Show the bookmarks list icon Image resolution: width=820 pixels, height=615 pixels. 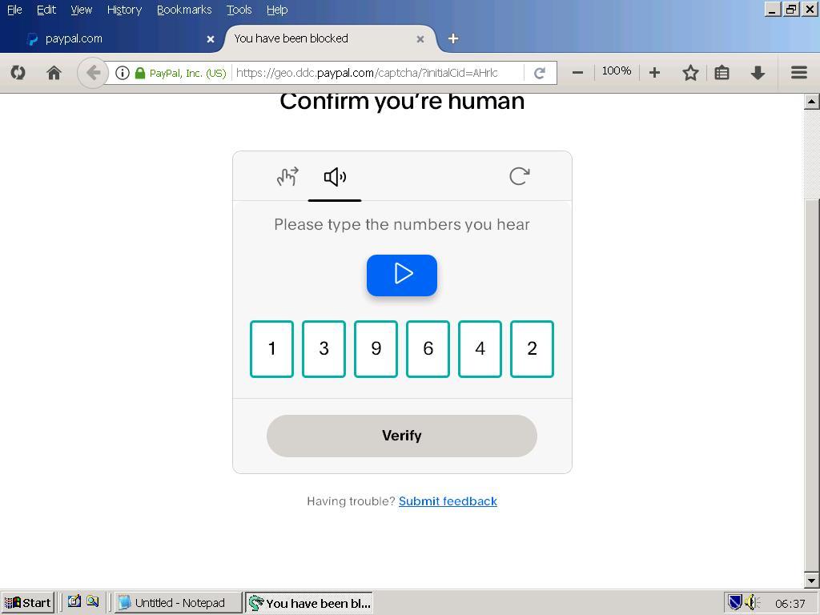(722, 73)
